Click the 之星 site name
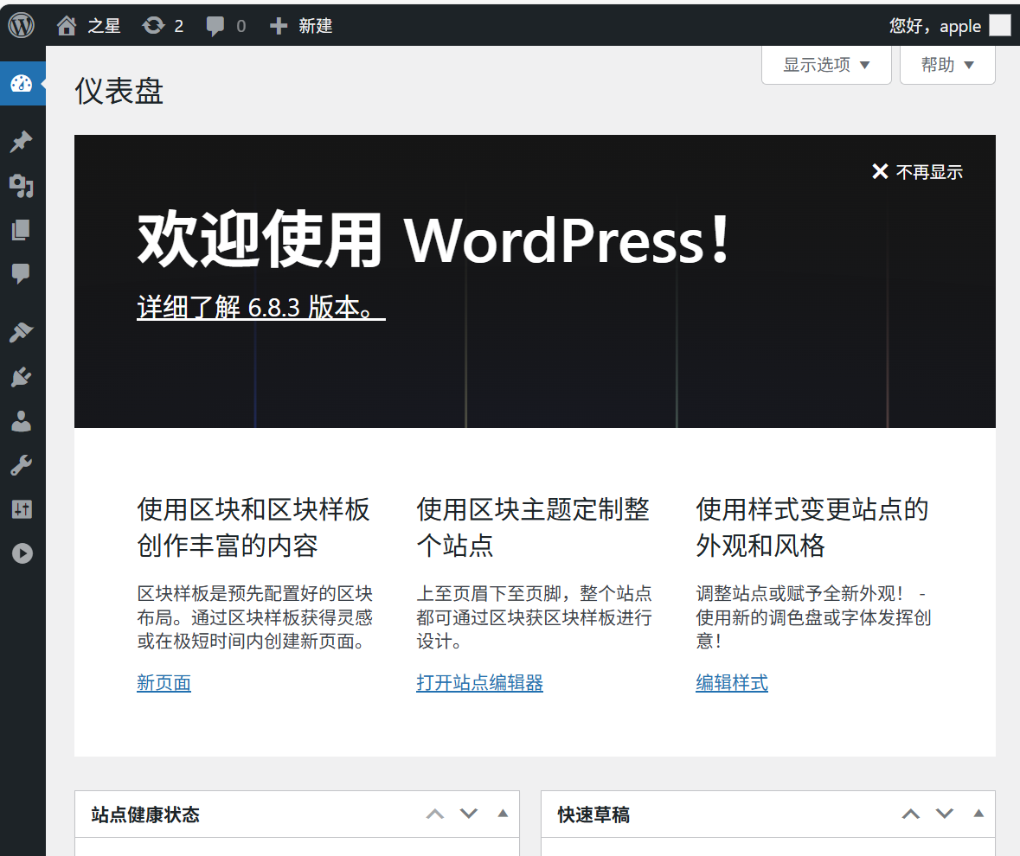The height and width of the screenshot is (856, 1020). pos(104,26)
